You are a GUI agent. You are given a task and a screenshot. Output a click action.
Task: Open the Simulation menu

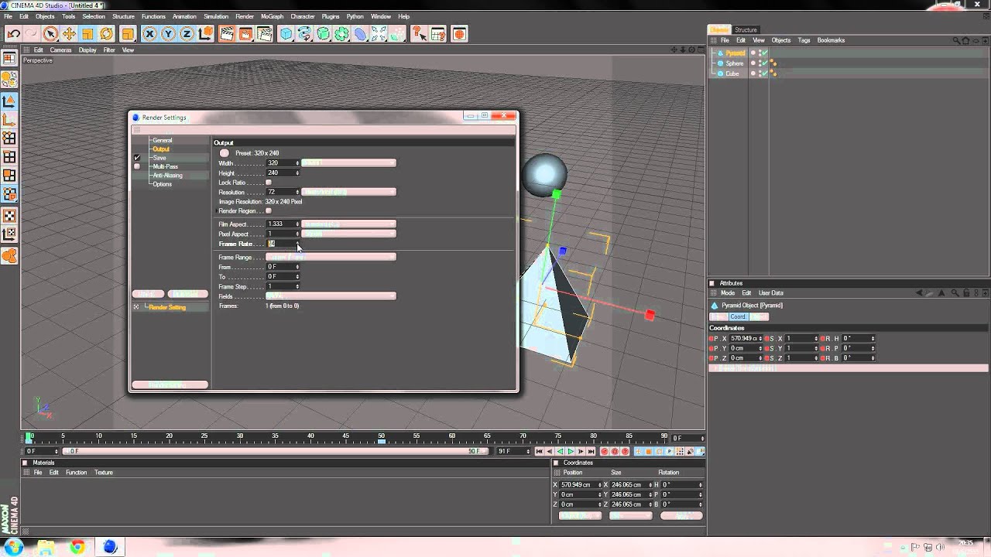point(215,16)
